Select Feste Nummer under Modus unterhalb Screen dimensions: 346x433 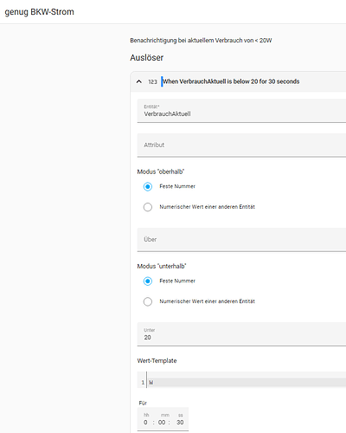(x=148, y=281)
